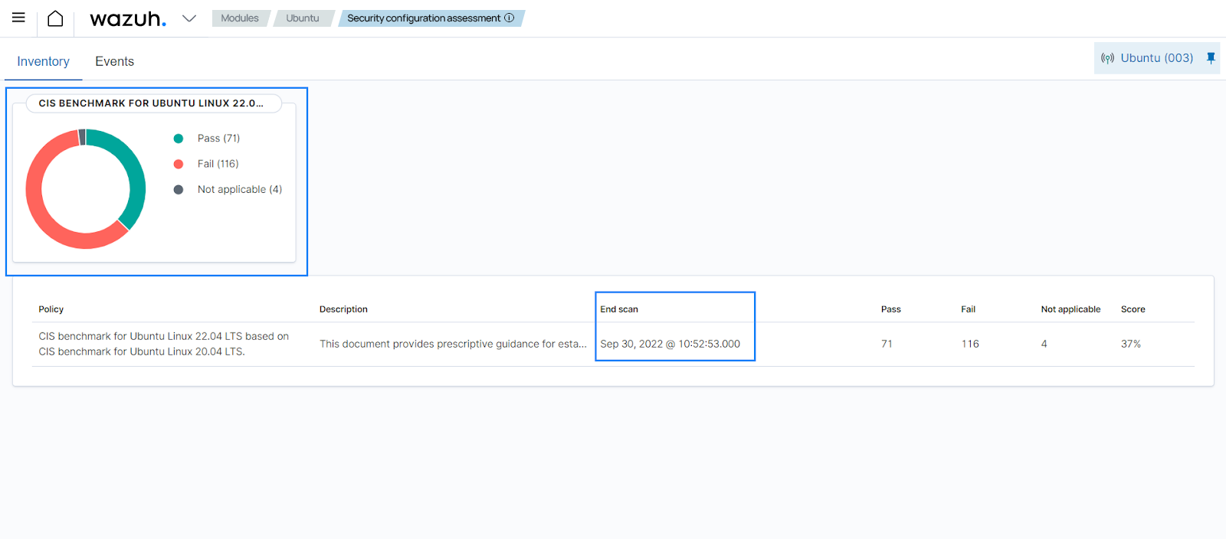Viewport: 1226px width, 539px height.
Task: Open the hamburger navigation menu
Action: pyautogui.click(x=18, y=18)
